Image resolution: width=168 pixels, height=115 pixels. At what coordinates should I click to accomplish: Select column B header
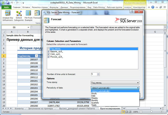[x=28, y=32]
